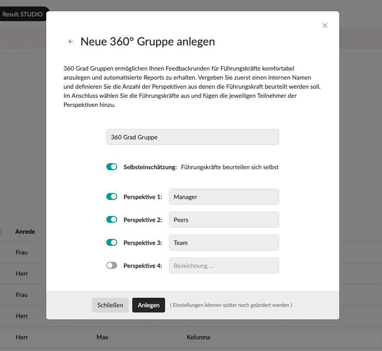Edit the Manager perspective field
The height and width of the screenshot is (351, 382).
coord(224,196)
